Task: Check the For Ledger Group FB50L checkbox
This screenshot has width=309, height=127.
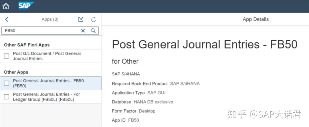Action: 7,97
